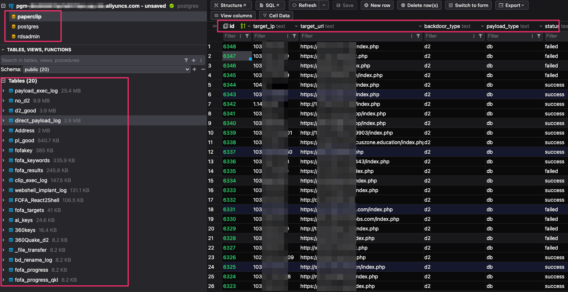Select the webshell_implant_log table
This screenshot has width=568, height=292.
(41, 190)
